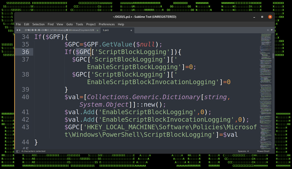Image resolution: width=292 pixels, height=169 pixels.
Task: Open the Preferences menu
Action: [106, 24]
